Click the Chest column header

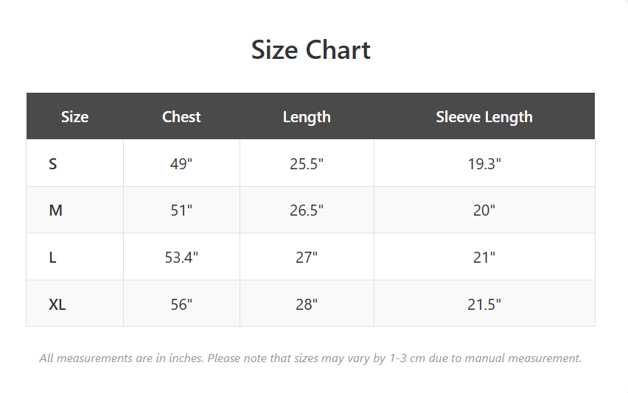181,116
